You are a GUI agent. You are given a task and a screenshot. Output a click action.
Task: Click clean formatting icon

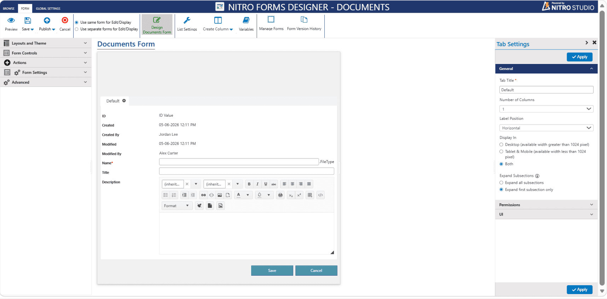click(x=200, y=206)
